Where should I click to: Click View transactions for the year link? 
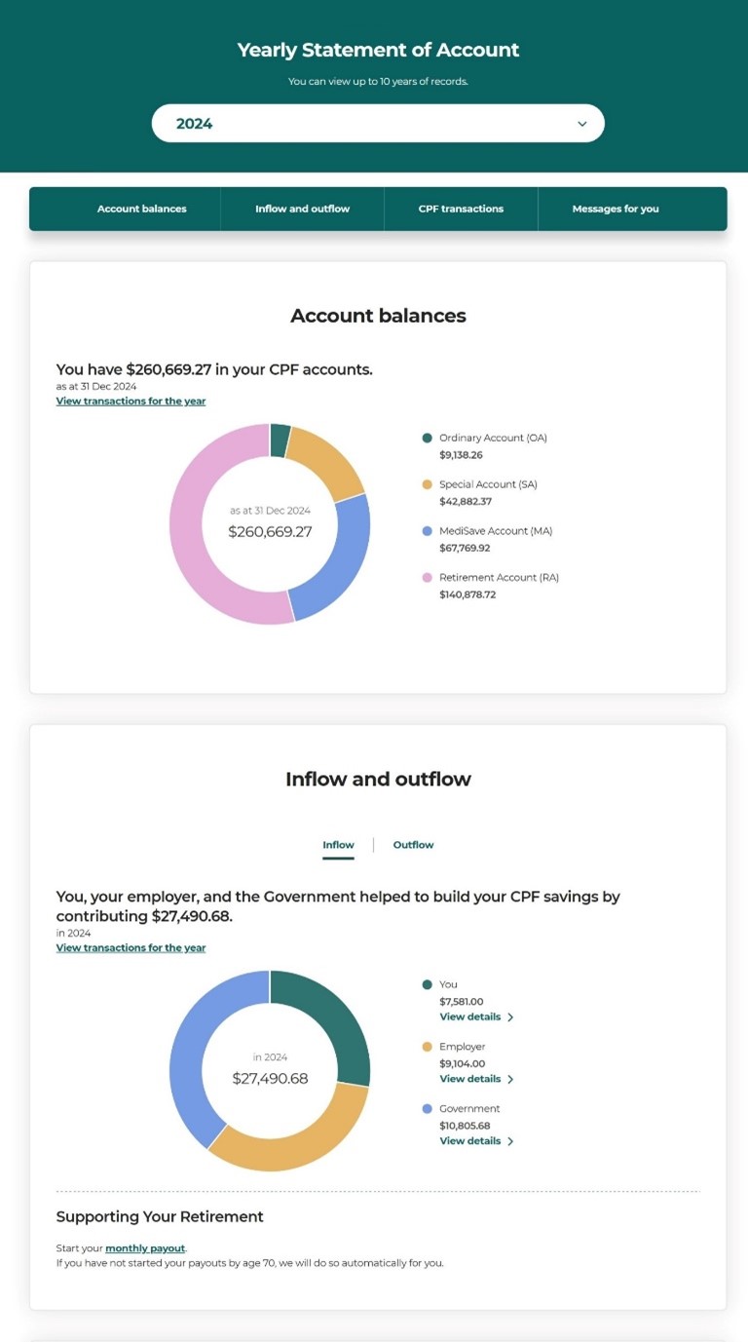(131, 401)
